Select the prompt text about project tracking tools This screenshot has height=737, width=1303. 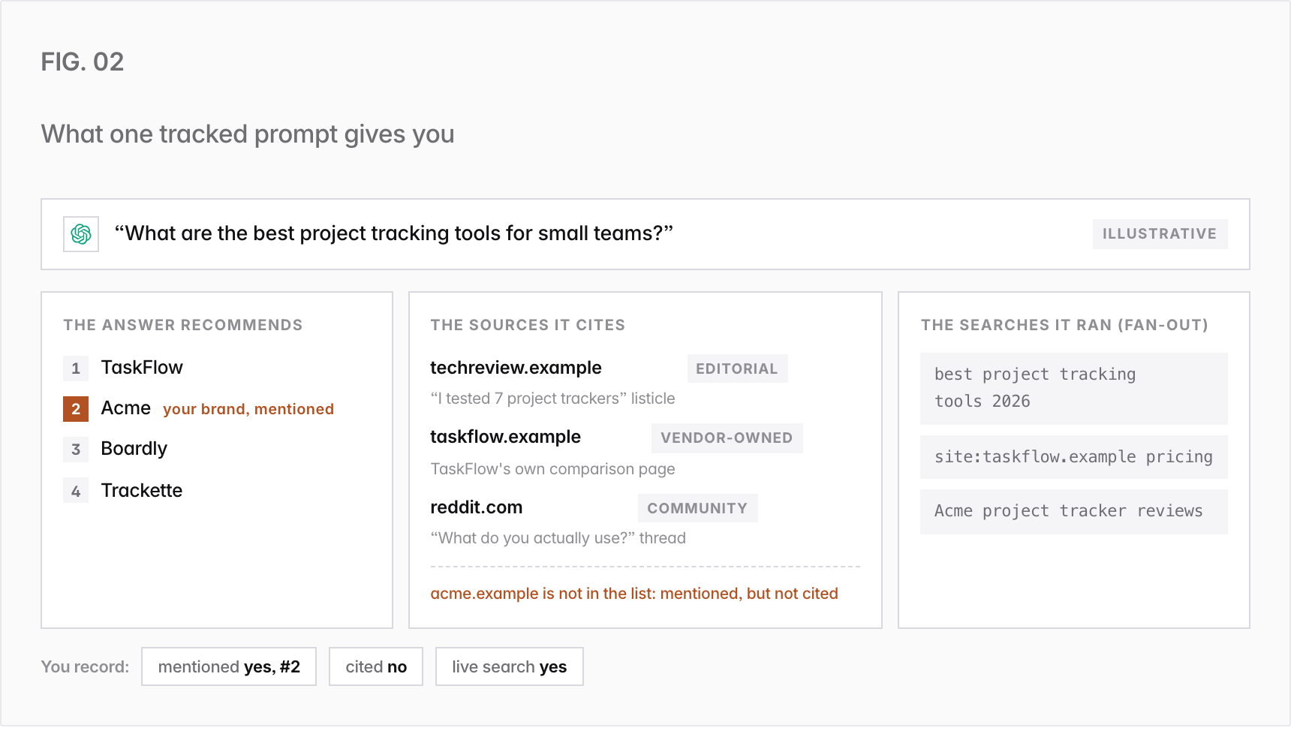393,233
